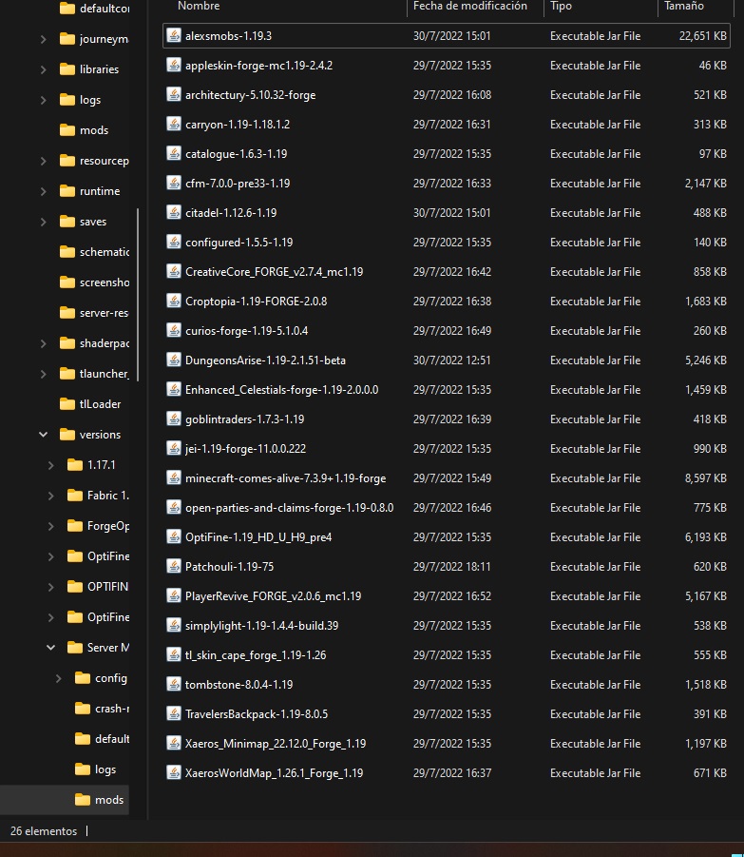
Task: Click the jar icon of cfm-7.0.0-pre33-1.19
Action: tap(174, 183)
